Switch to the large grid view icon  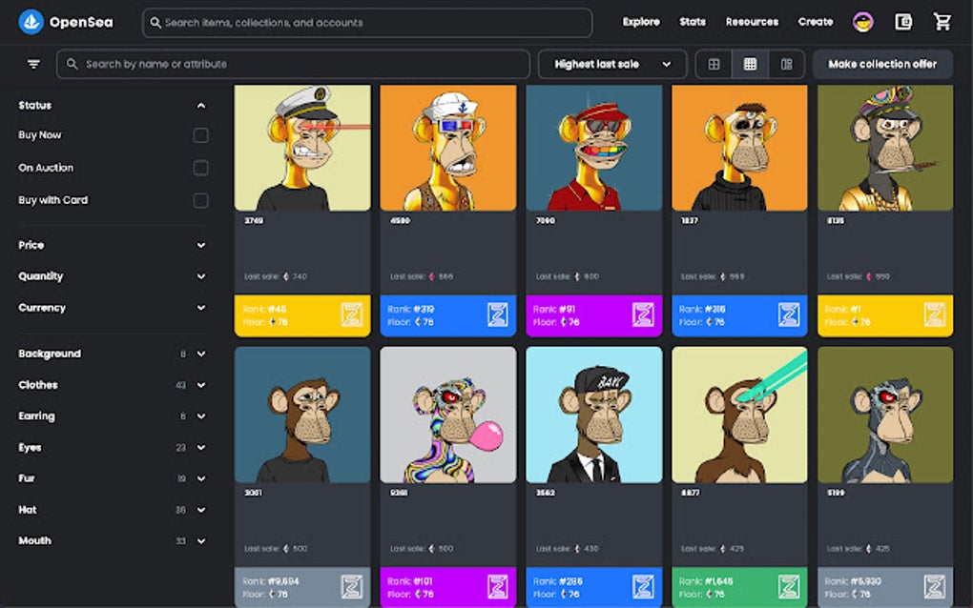tap(714, 64)
